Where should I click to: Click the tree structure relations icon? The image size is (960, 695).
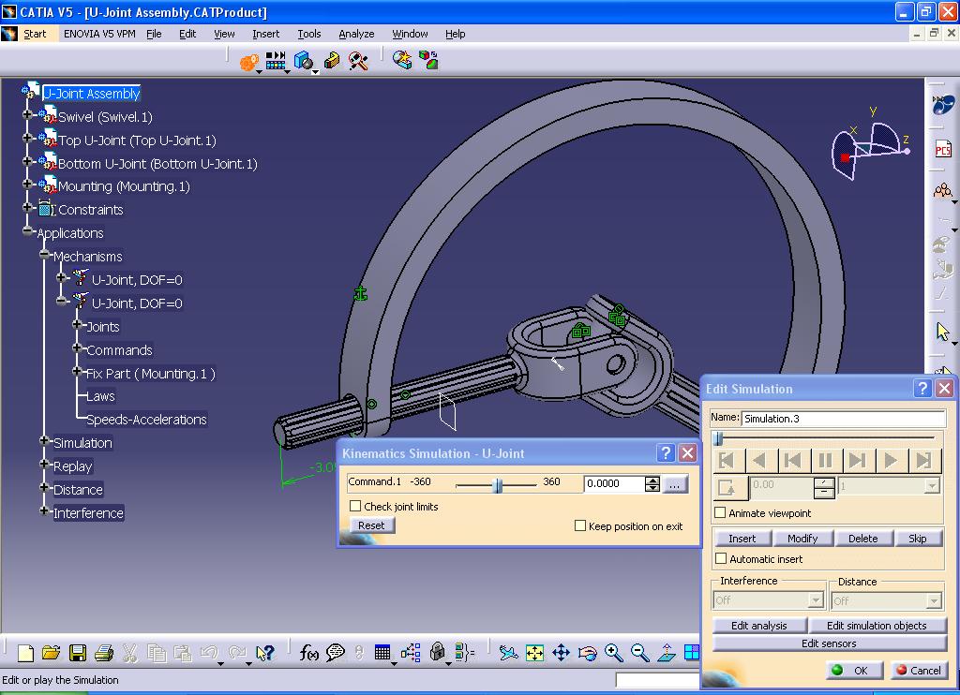[x=411, y=653]
